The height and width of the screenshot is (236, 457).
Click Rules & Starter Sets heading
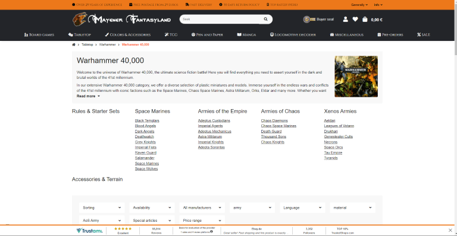(x=96, y=111)
